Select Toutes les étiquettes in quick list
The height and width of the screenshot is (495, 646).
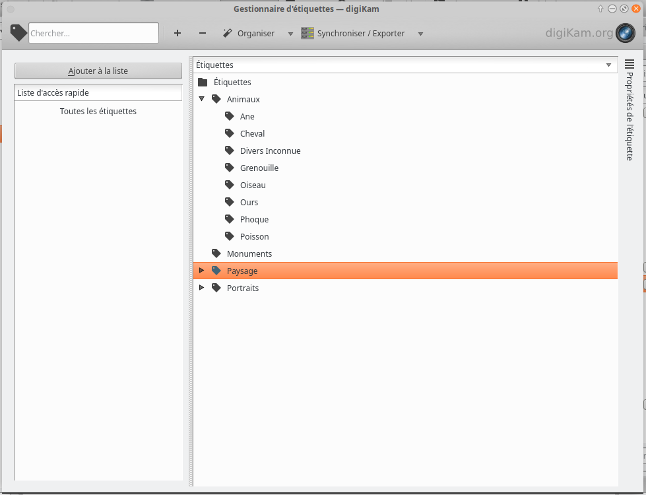98,112
